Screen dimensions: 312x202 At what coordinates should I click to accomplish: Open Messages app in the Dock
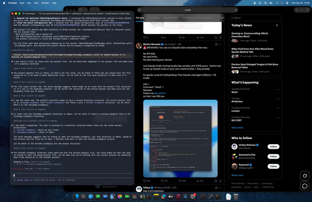coord(98,197)
